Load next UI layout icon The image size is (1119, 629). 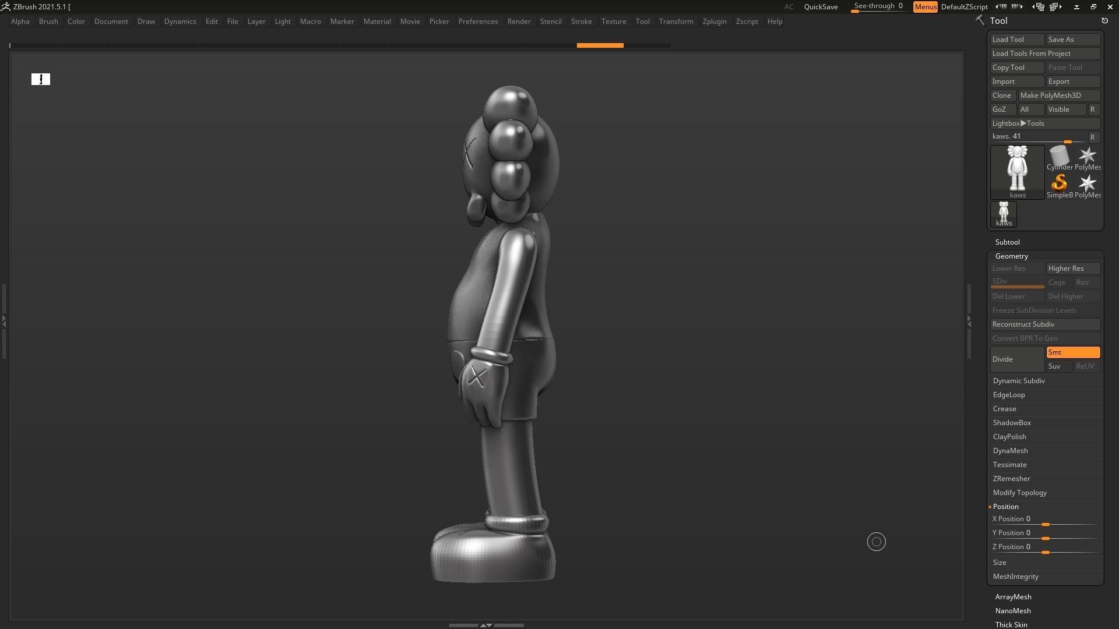click(x=1055, y=7)
